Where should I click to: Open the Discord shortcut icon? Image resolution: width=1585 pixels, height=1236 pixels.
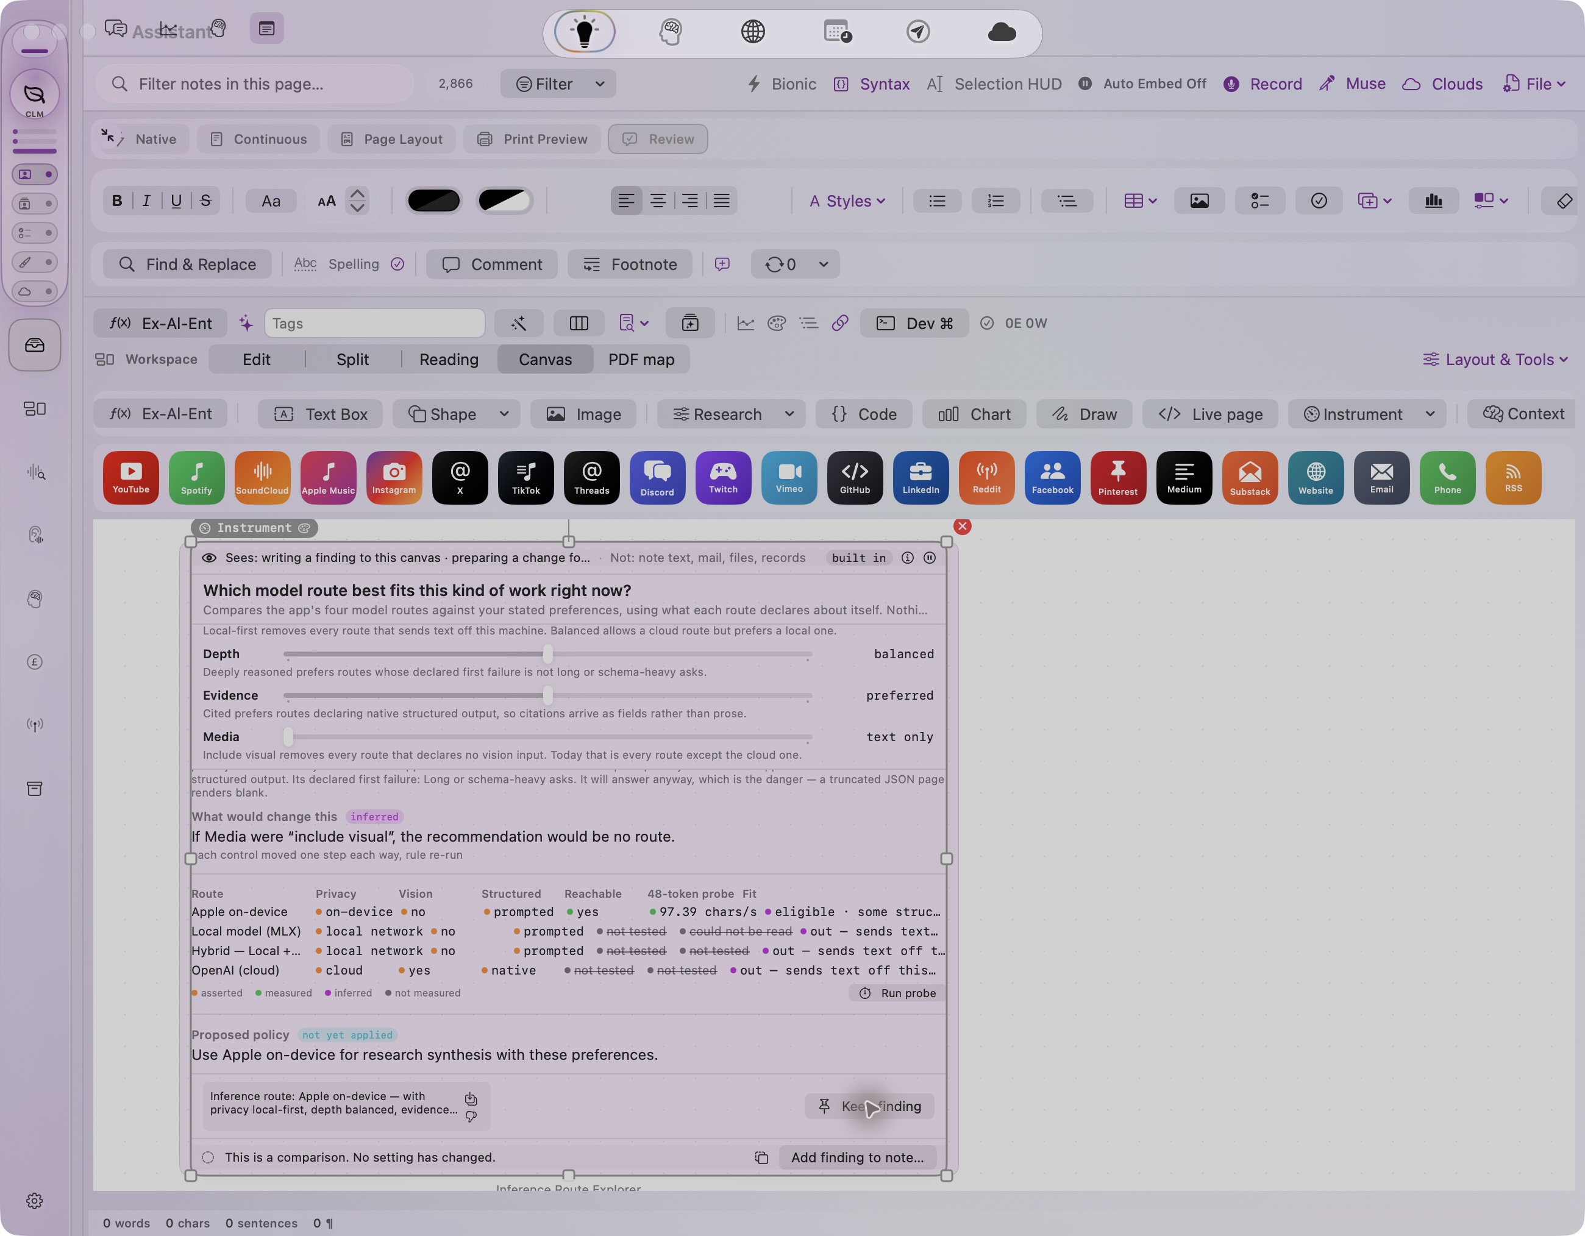pyautogui.click(x=658, y=477)
